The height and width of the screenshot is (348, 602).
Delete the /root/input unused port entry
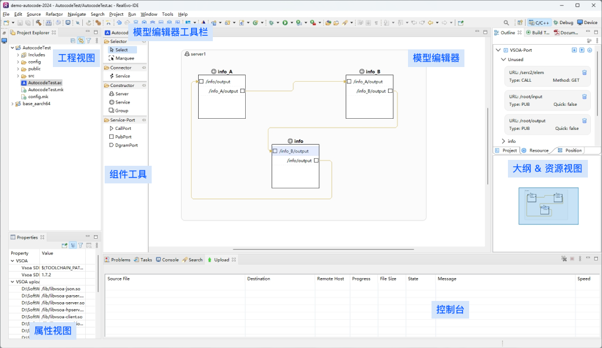click(x=584, y=96)
